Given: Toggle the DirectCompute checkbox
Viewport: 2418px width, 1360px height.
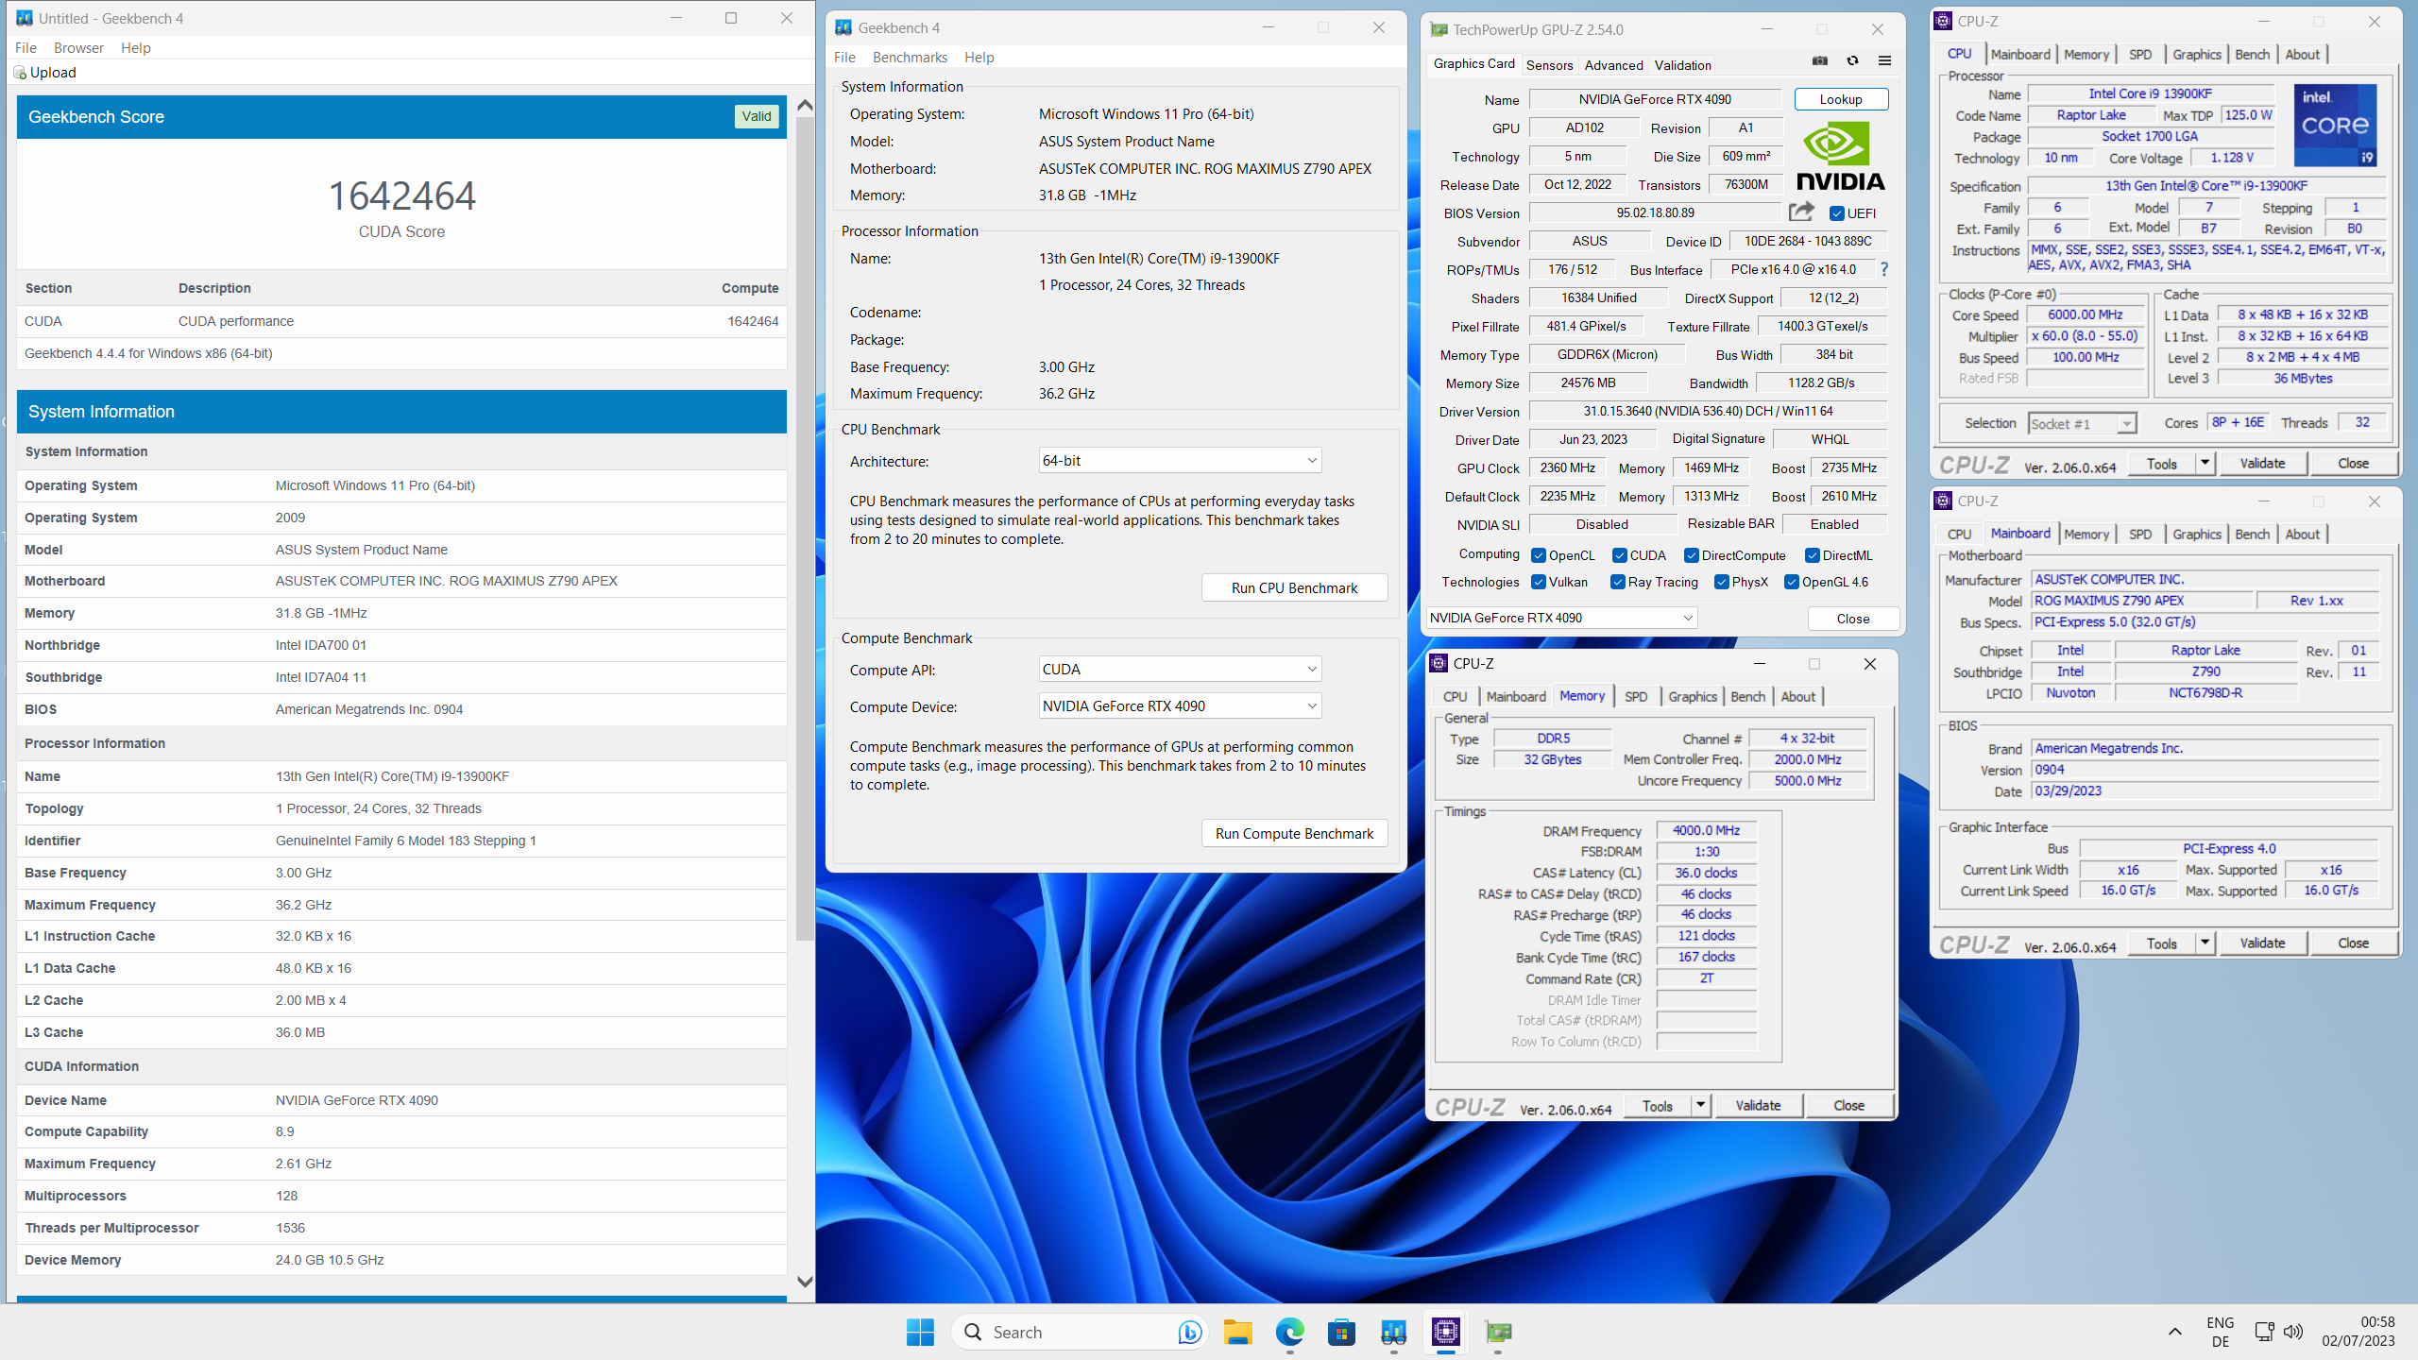Looking at the screenshot, I should click(x=1692, y=555).
